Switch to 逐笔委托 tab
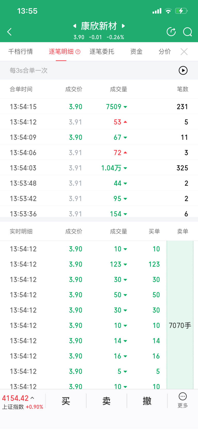The image size is (198, 429). (102, 52)
